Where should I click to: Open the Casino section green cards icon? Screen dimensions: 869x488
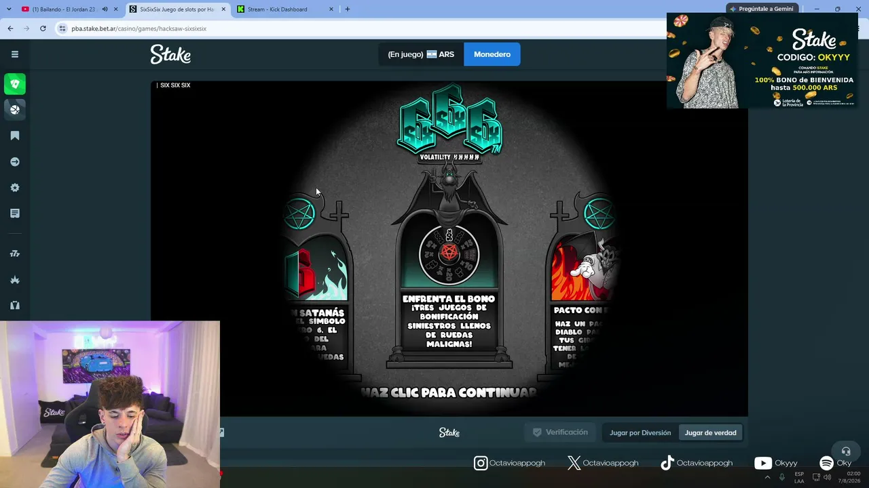[15, 84]
